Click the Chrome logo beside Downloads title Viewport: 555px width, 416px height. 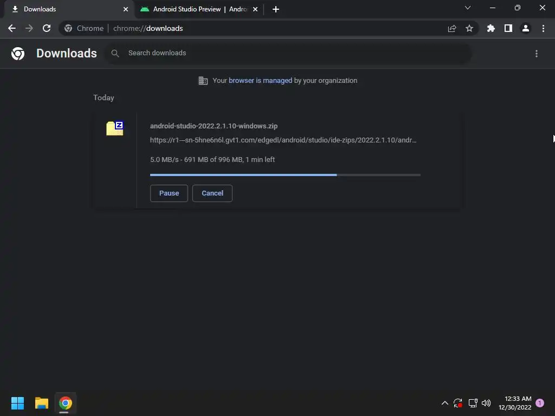click(x=18, y=54)
